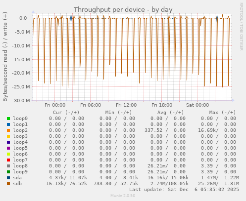Click the Sat 00:00 x-axis label
This screenshot has width=246, height=201.
point(197,105)
